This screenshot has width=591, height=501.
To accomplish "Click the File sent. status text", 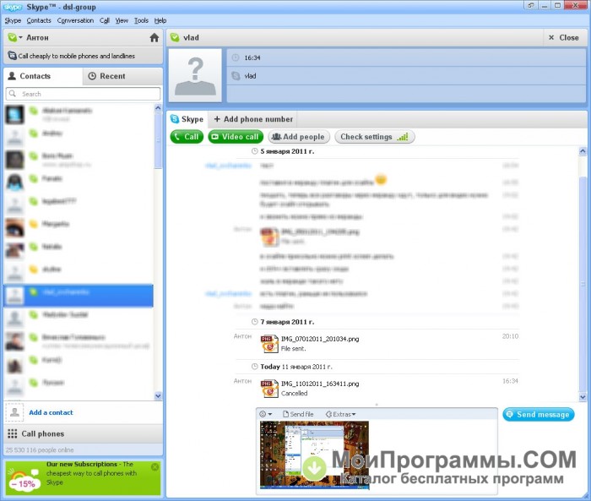I will coord(293,349).
